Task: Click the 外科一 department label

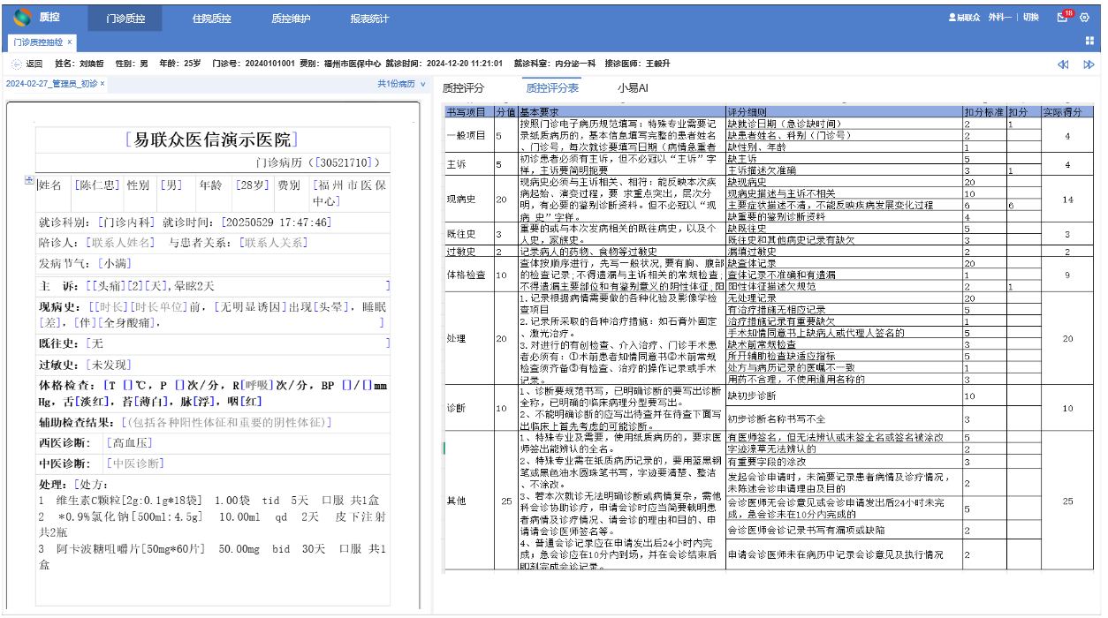Action: pyautogui.click(x=999, y=18)
